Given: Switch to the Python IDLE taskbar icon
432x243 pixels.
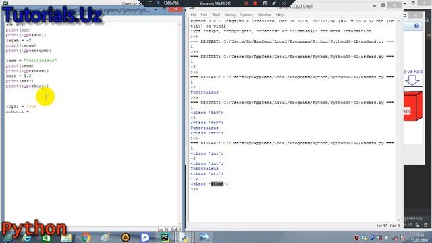Looking at the screenshot, I should pyautogui.click(x=184, y=238).
